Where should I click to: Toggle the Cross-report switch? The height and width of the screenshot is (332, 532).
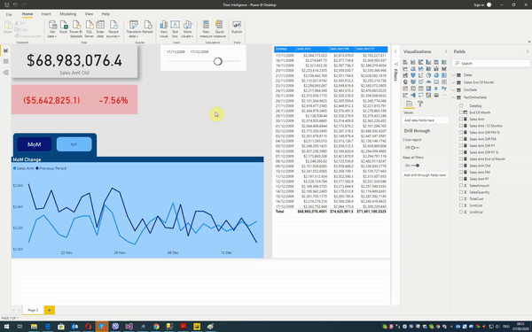(x=415, y=148)
